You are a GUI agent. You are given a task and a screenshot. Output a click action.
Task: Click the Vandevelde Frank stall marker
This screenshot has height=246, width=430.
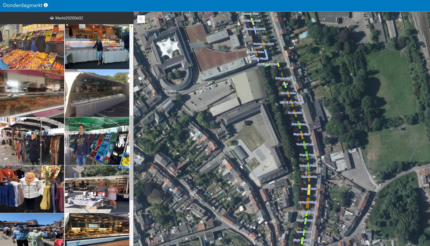pos(264,44)
